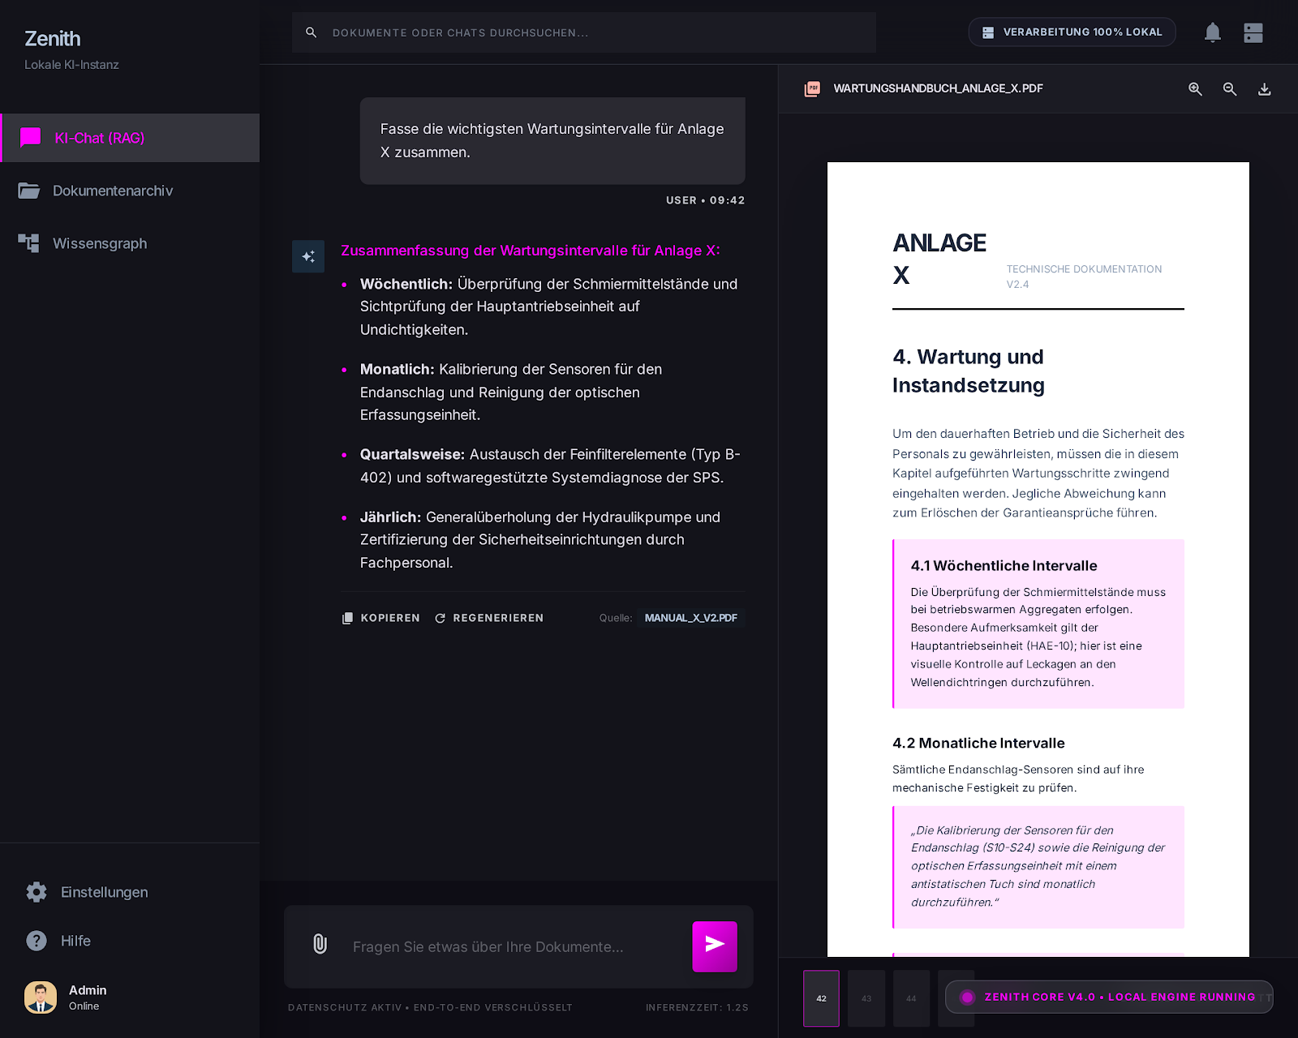Download the Wartungshandbuch PDF
Image resolution: width=1298 pixels, height=1038 pixels.
[1265, 88]
